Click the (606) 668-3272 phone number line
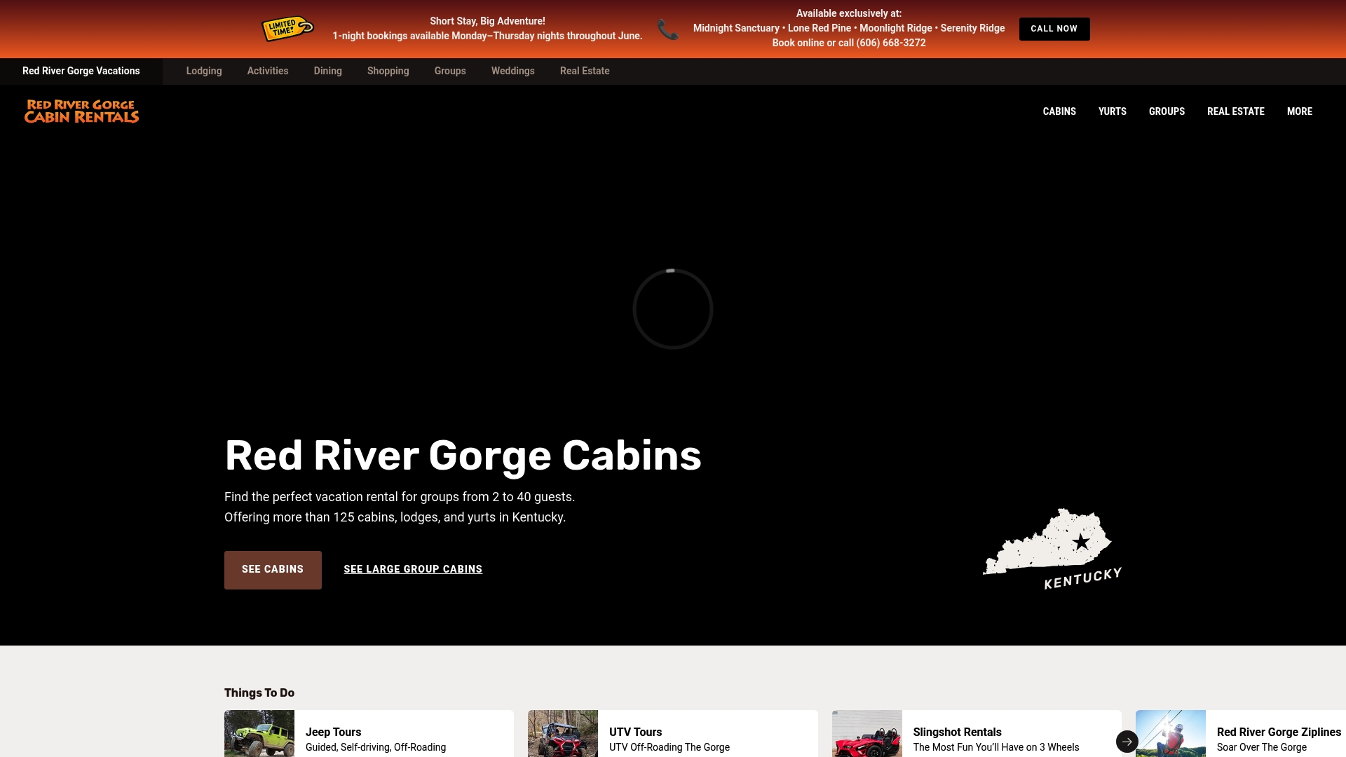This screenshot has width=1346, height=757. click(x=849, y=43)
